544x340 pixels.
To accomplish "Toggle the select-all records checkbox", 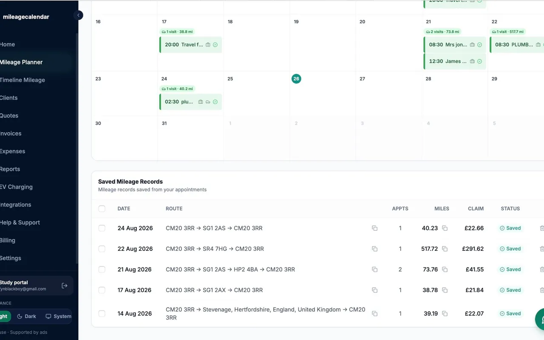I will [x=102, y=209].
